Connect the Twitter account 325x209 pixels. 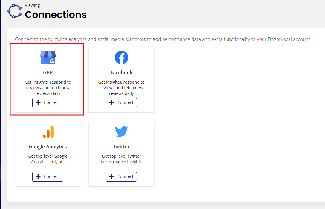121,177
